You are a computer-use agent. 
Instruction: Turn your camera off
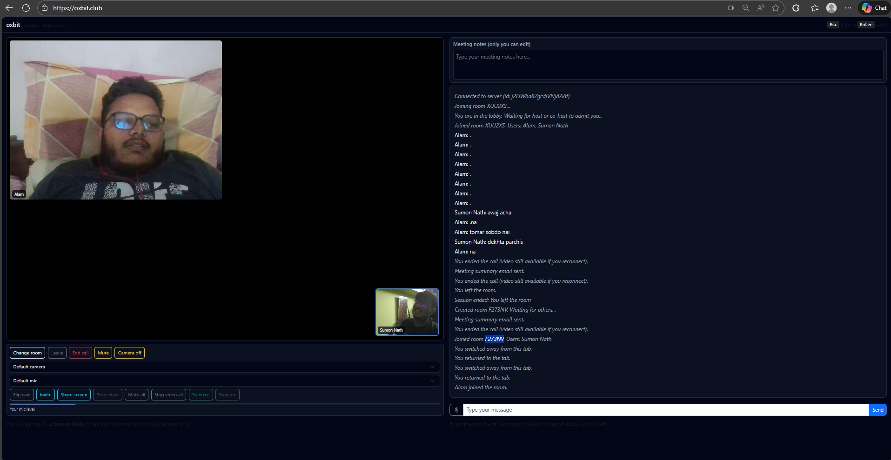tap(129, 353)
